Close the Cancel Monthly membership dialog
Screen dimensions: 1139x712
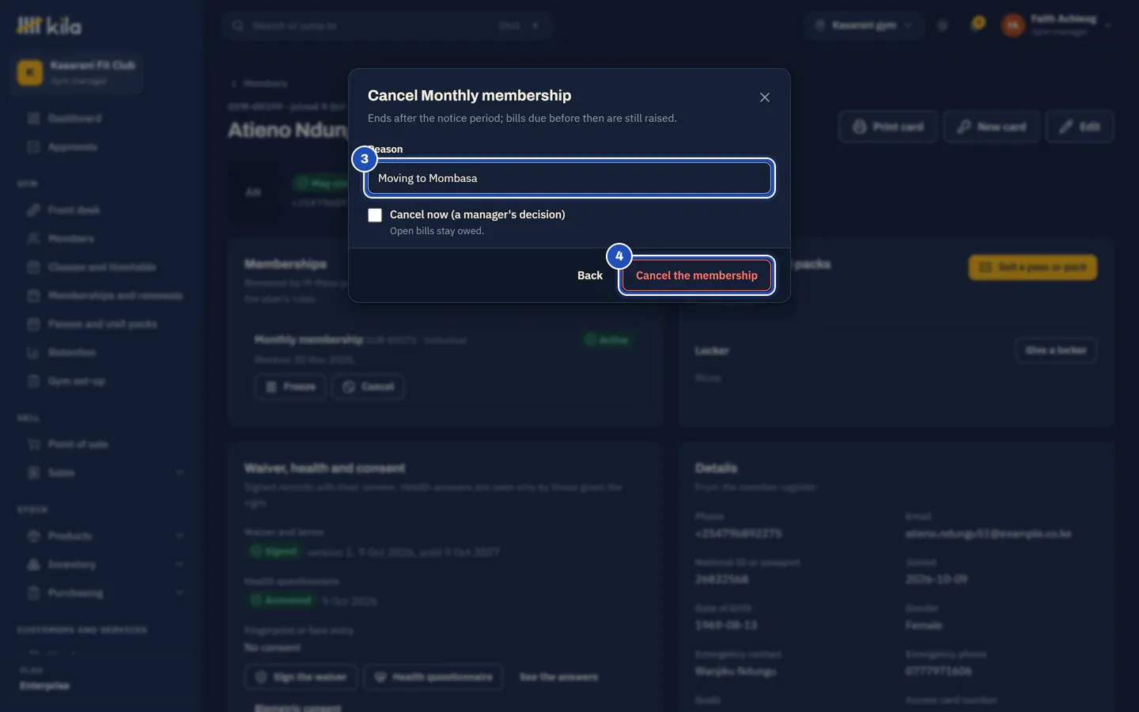[x=764, y=97]
